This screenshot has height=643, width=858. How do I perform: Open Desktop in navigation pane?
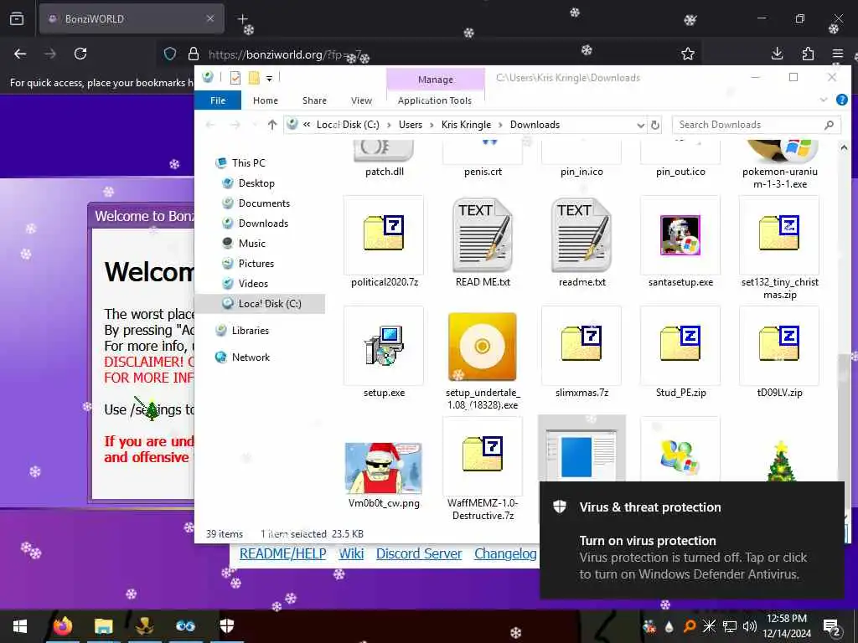pyautogui.click(x=256, y=183)
